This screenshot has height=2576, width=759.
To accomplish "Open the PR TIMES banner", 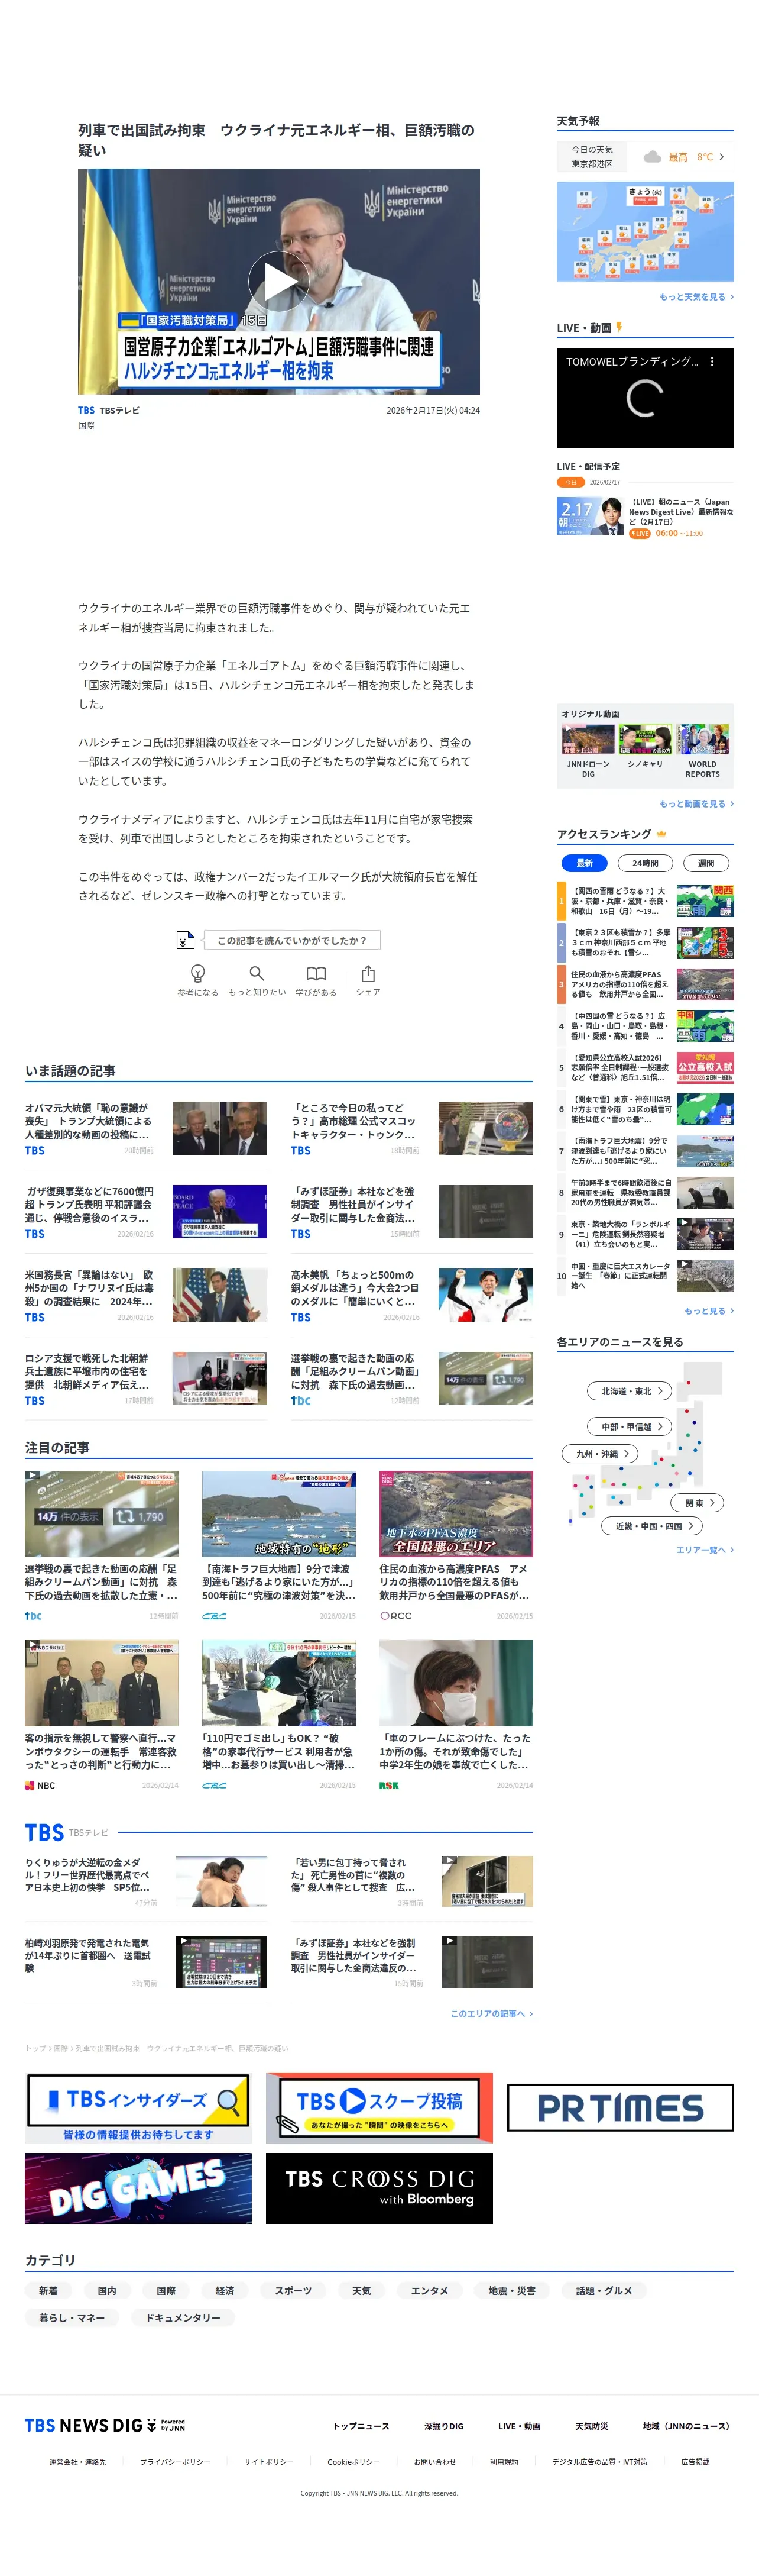I will [620, 2109].
